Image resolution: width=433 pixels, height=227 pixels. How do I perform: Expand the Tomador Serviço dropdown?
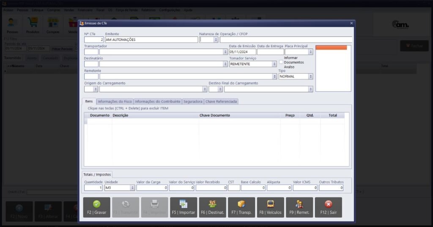(x=274, y=64)
